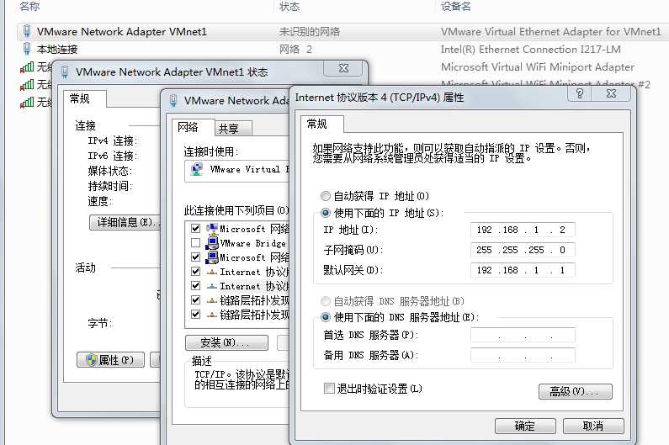
Task: Click 默认网关 input field
Action: pos(523,270)
